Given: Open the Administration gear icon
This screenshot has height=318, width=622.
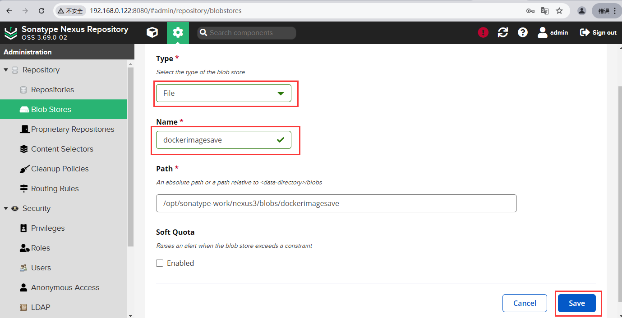Looking at the screenshot, I should tap(178, 32).
